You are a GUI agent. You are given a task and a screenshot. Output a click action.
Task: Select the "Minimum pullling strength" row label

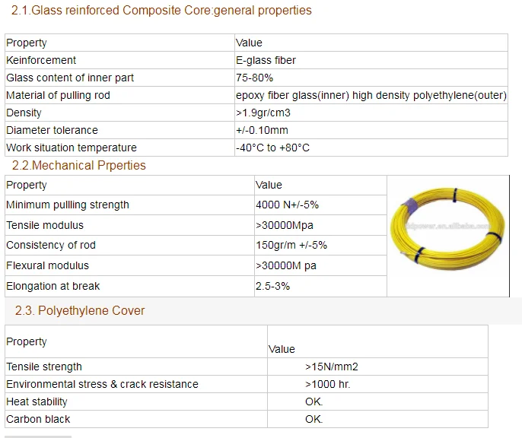(68, 205)
